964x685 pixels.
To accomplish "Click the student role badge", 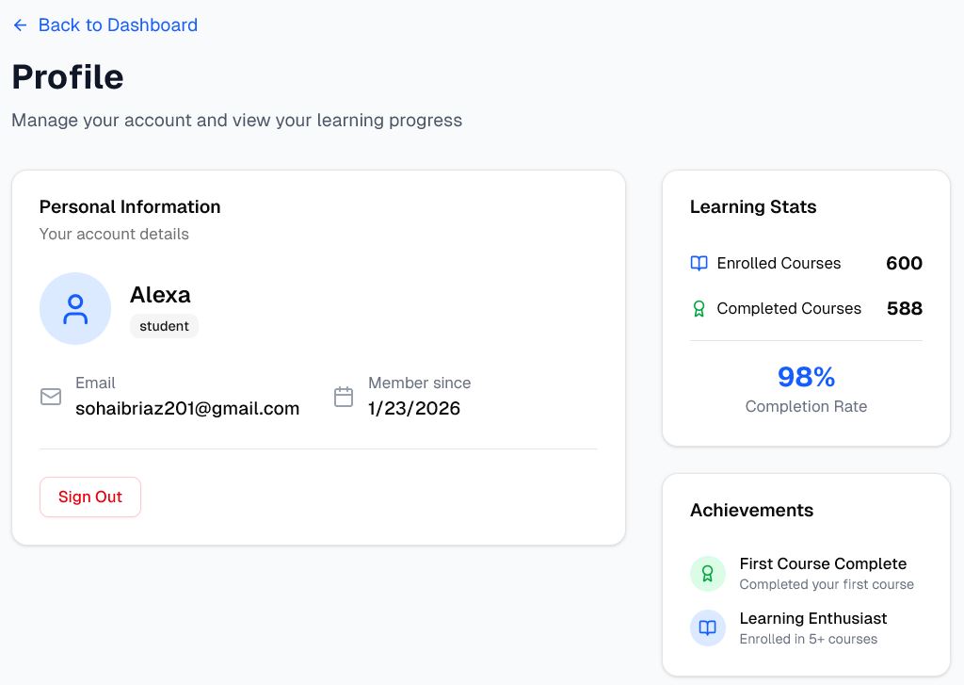I will (x=164, y=326).
